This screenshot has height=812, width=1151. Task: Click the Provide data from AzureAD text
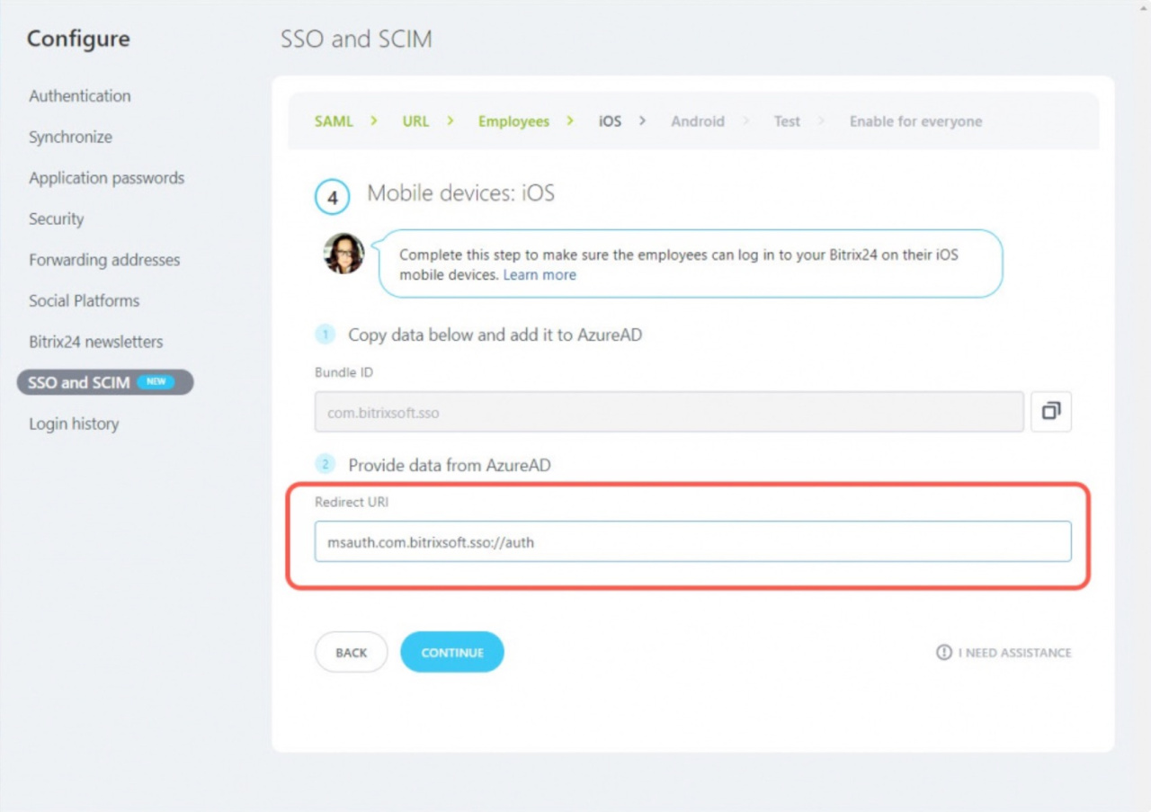[449, 465]
